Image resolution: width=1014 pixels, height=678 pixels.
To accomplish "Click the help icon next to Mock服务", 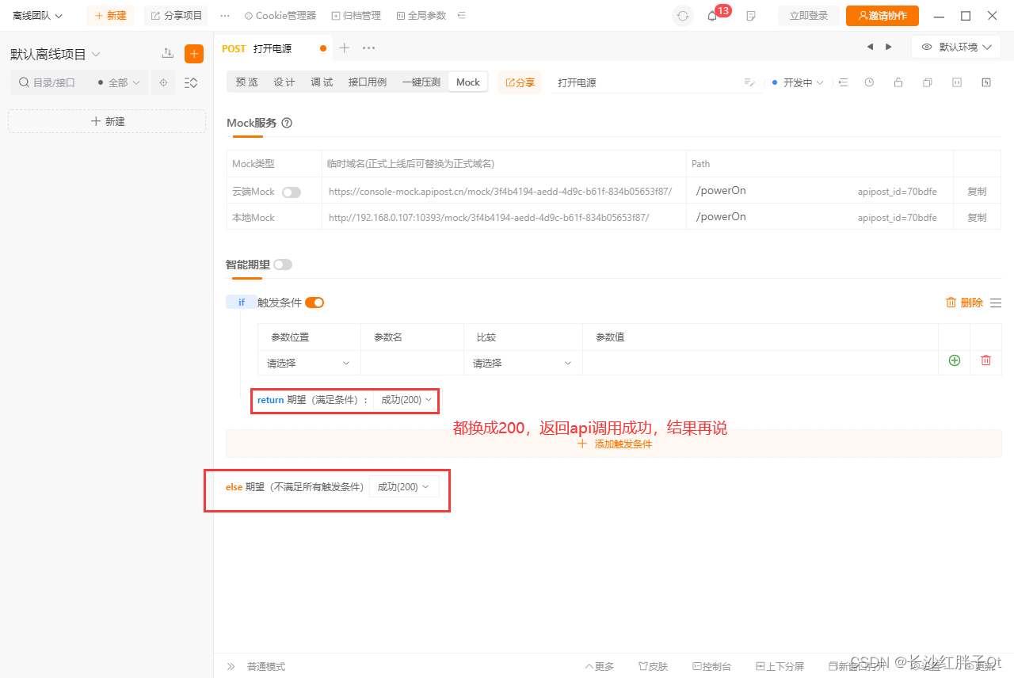I will pyautogui.click(x=287, y=123).
